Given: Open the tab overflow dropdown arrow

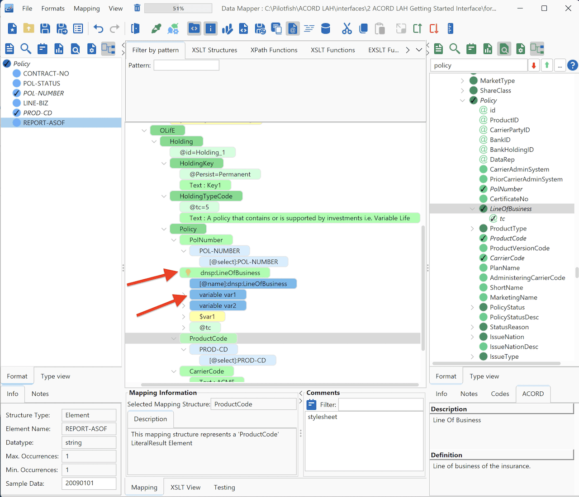Looking at the screenshot, I should tap(419, 50).
